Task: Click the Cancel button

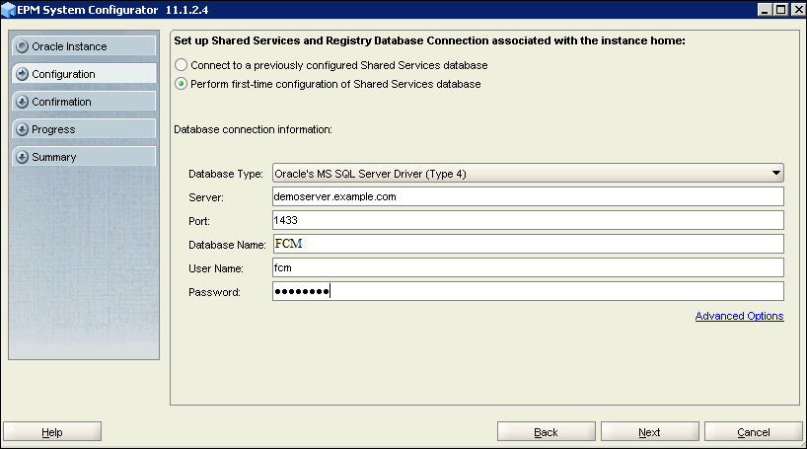Action: 754,432
